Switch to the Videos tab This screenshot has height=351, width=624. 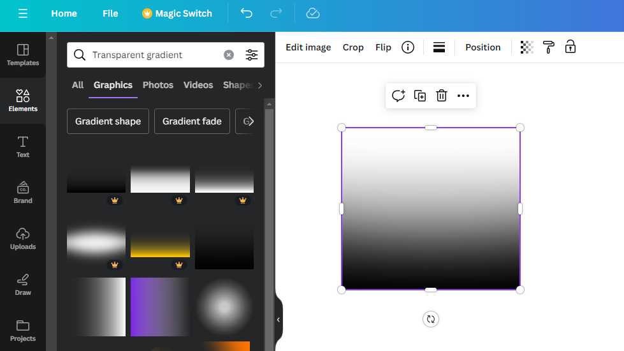198,86
